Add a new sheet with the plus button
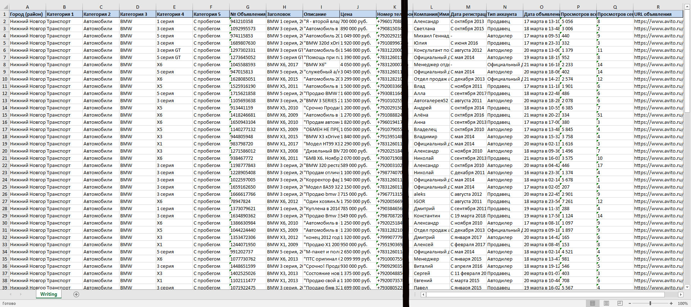Image resolution: width=691 pixels, height=307 pixels. point(76,294)
